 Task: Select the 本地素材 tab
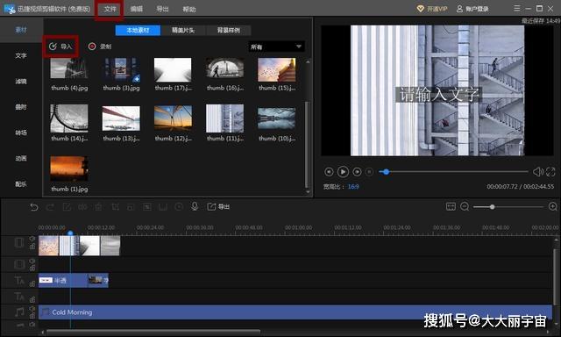[138, 31]
